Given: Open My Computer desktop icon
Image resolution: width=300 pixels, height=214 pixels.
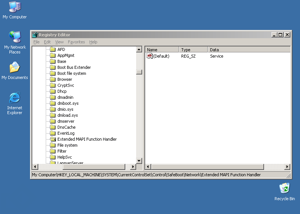Looking at the screenshot, I should click(x=15, y=10).
